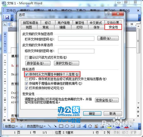Confirm with the 确定 button

click(92, 114)
